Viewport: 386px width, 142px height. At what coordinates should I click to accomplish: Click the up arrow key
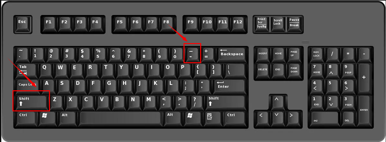point(276,102)
